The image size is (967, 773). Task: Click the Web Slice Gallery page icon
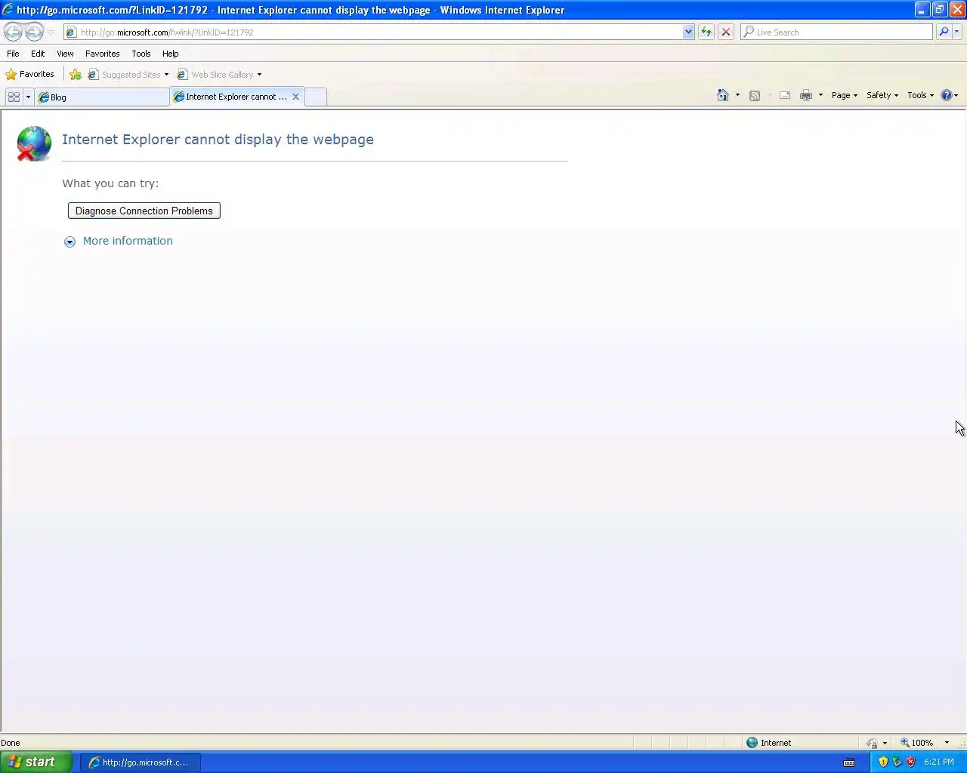click(x=182, y=75)
